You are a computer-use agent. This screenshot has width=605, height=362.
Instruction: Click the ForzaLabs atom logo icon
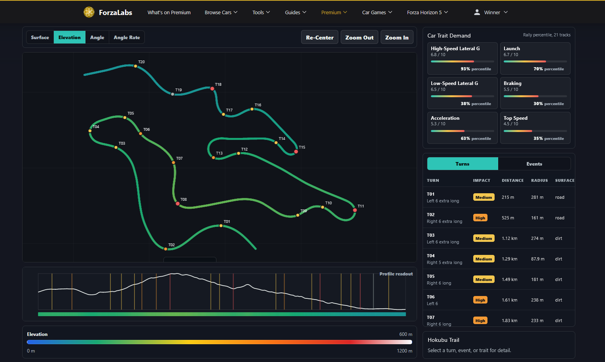pyautogui.click(x=89, y=12)
